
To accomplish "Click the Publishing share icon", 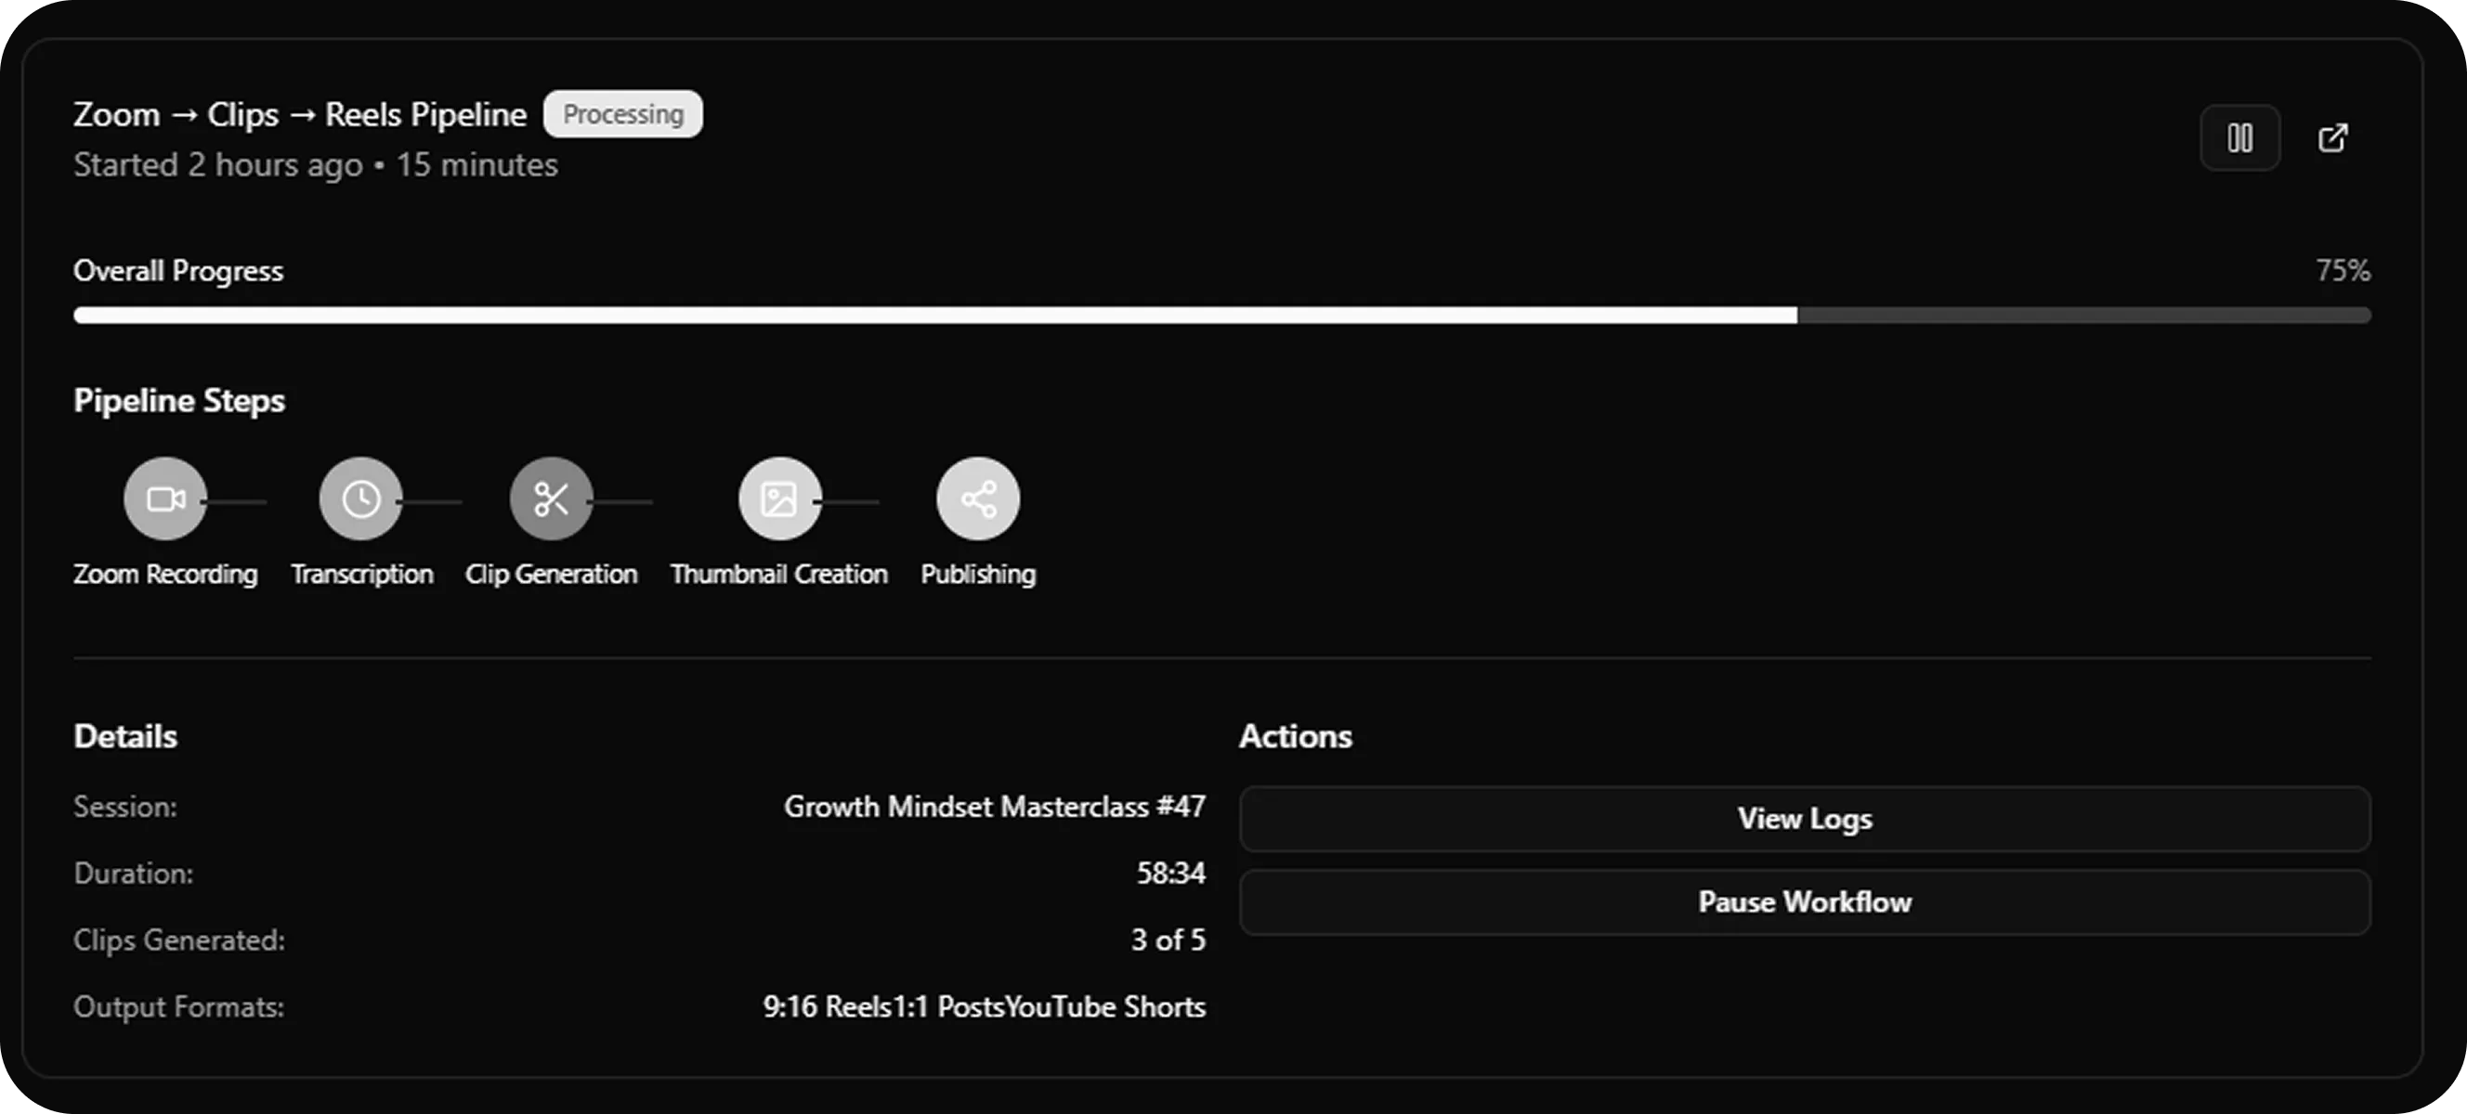I will pos(978,498).
